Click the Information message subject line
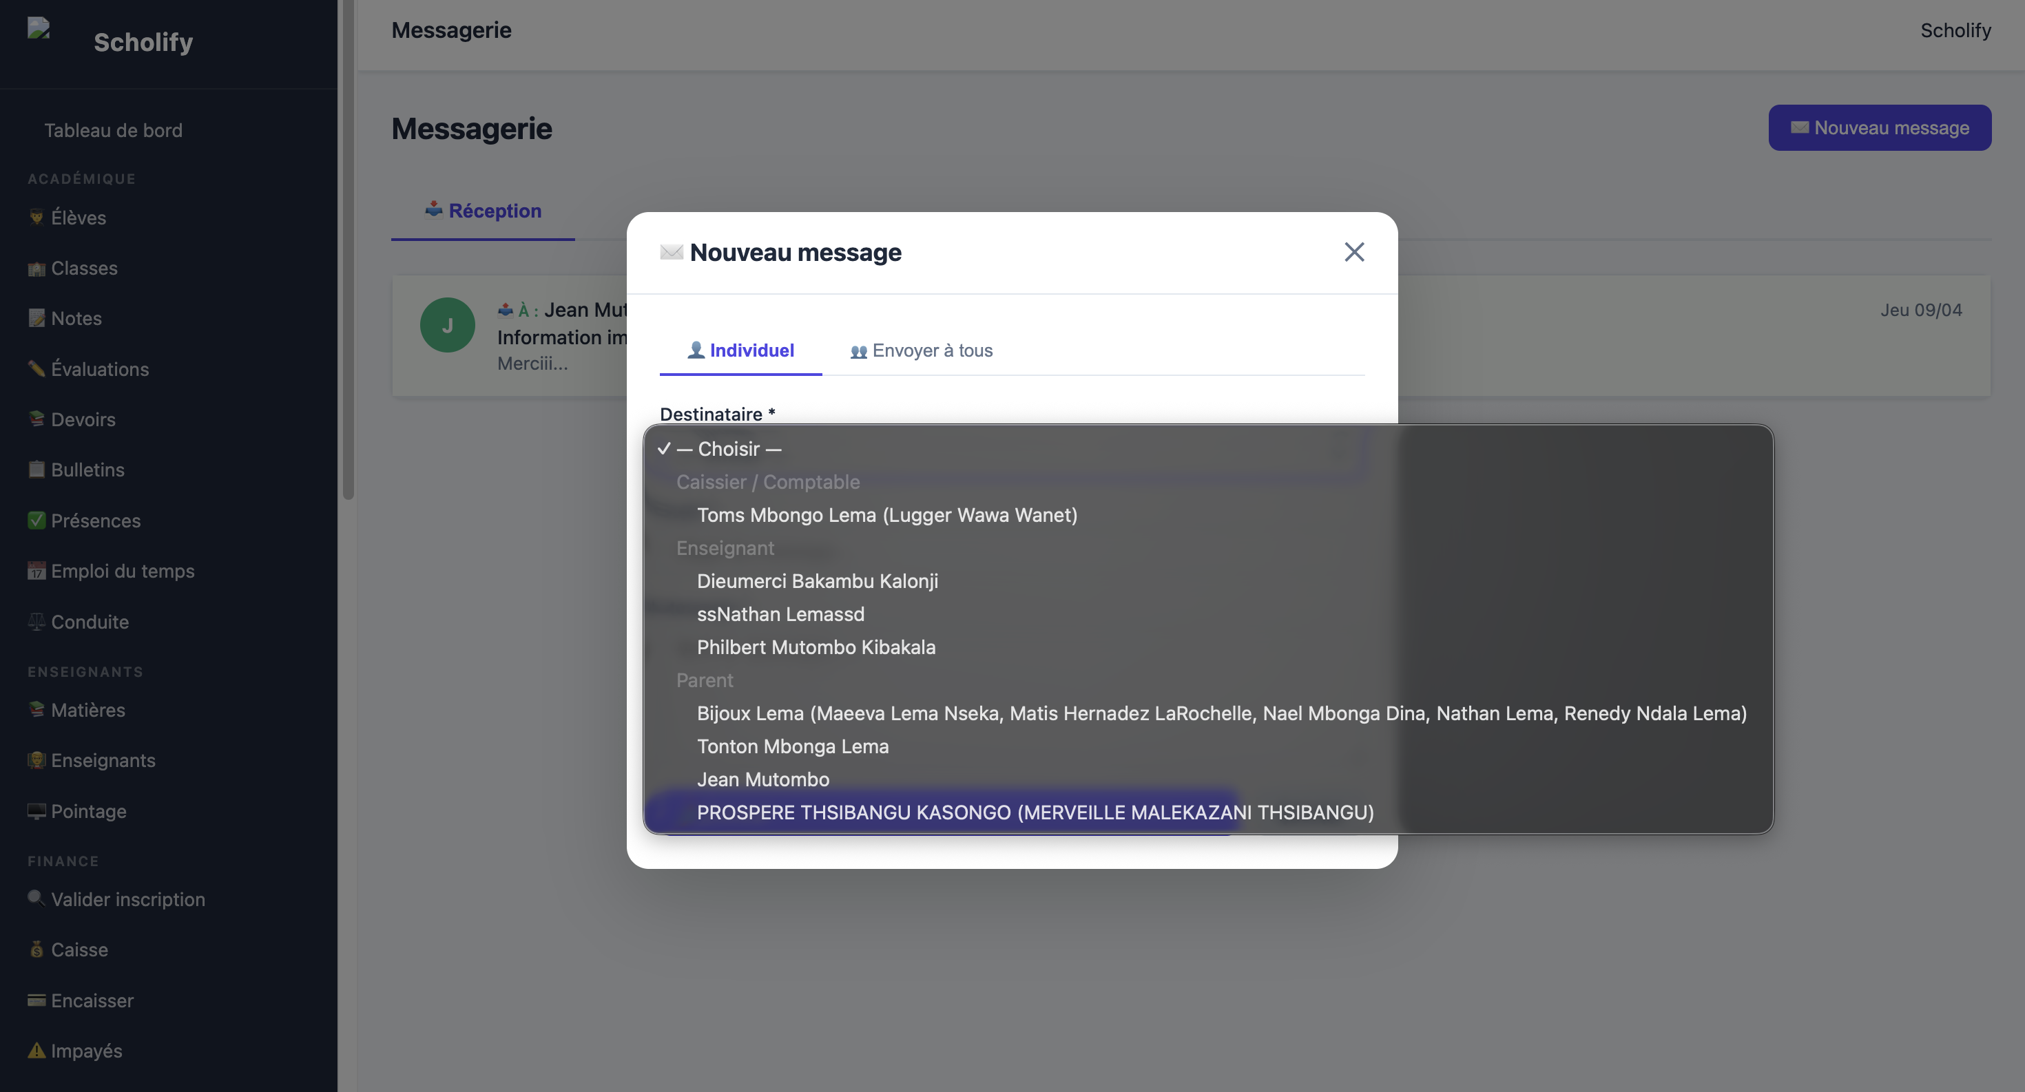This screenshot has height=1092, width=2025. pyautogui.click(x=561, y=337)
